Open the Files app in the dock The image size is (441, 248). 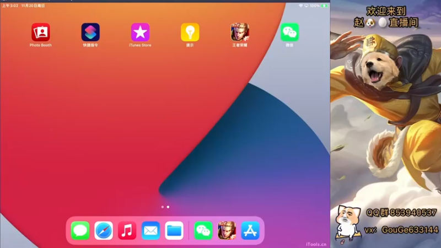(174, 230)
